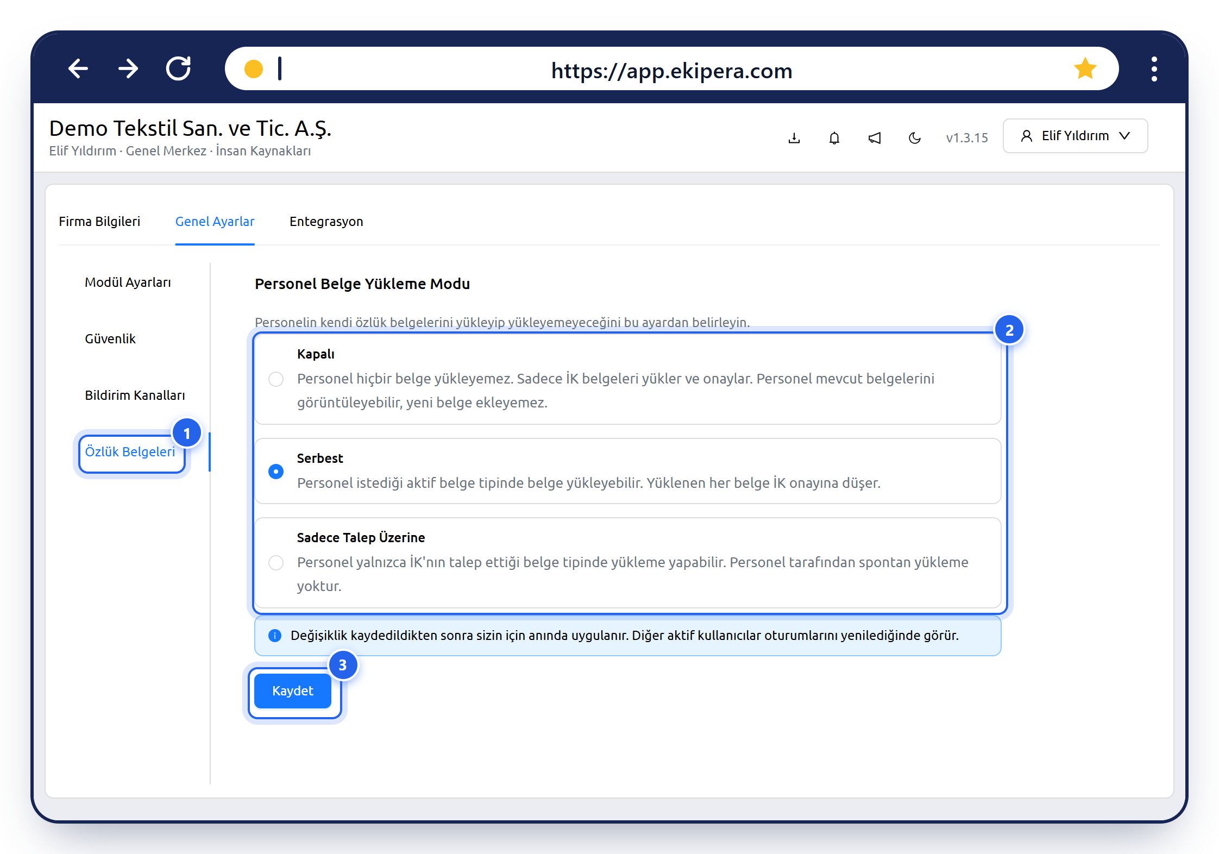
Task: Click the browser forward arrow
Action: 128,68
